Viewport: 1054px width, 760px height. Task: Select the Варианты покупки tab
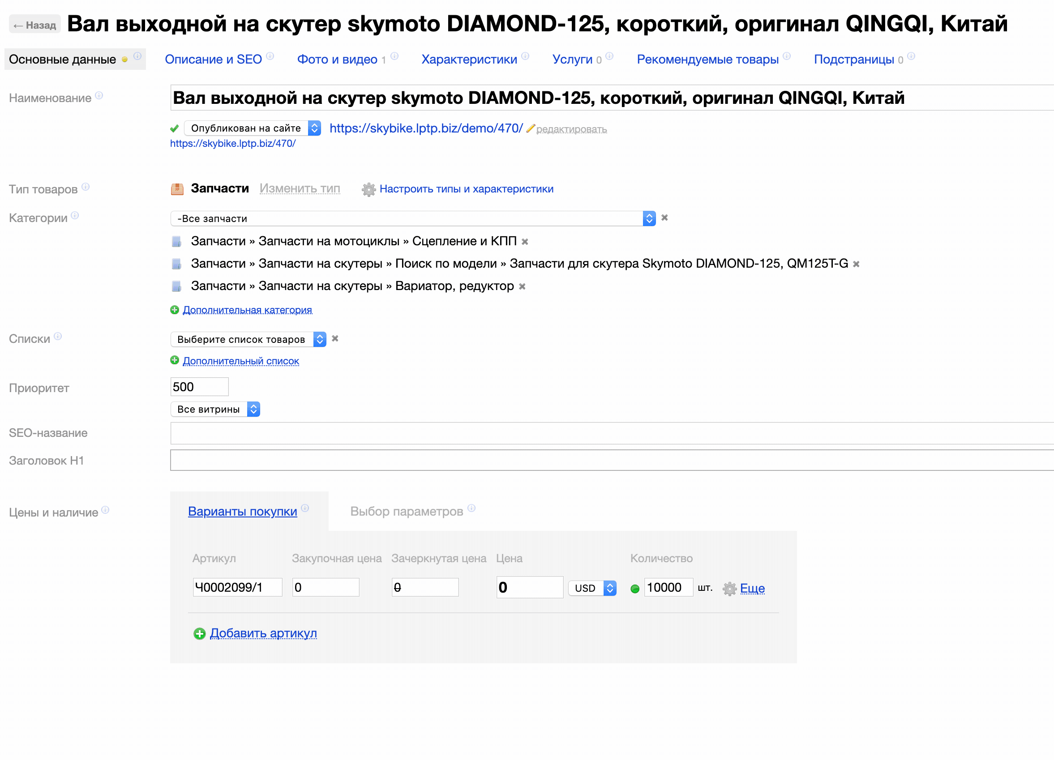click(x=243, y=511)
